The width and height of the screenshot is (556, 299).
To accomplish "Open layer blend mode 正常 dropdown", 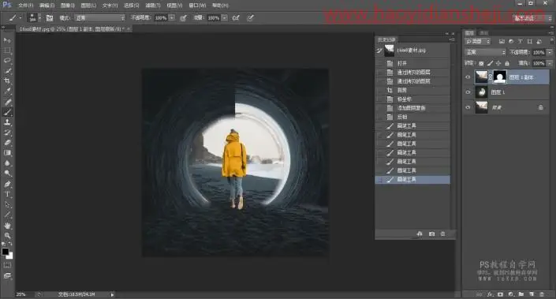I will tap(486, 52).
